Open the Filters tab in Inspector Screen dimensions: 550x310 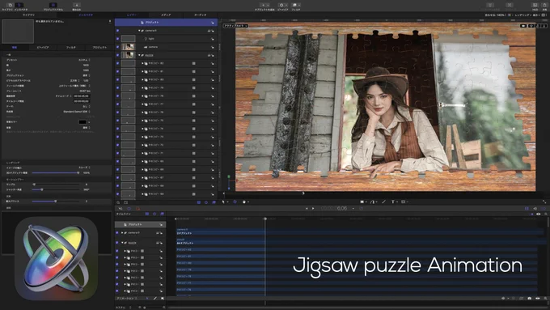[x=71, y=48]
